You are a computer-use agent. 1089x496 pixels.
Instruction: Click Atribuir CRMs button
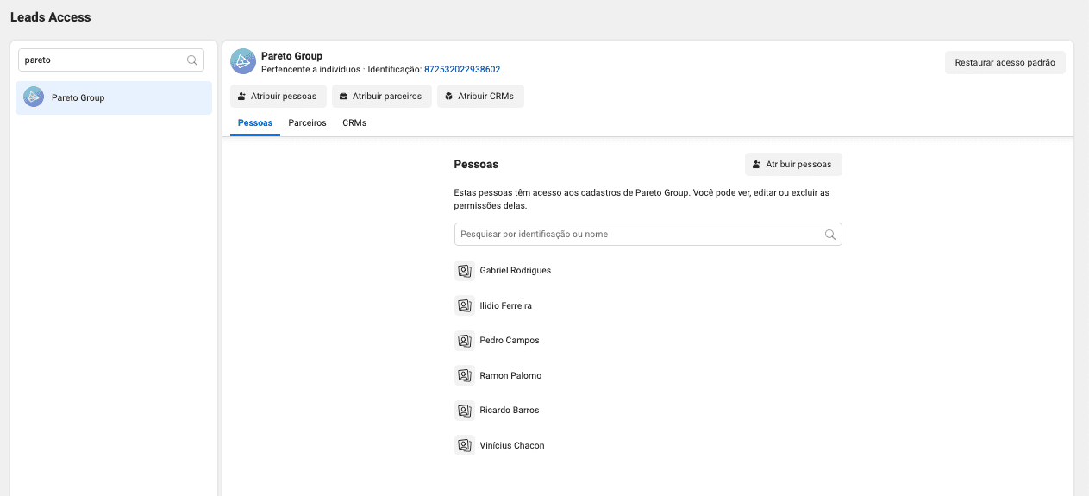(480, 97)
